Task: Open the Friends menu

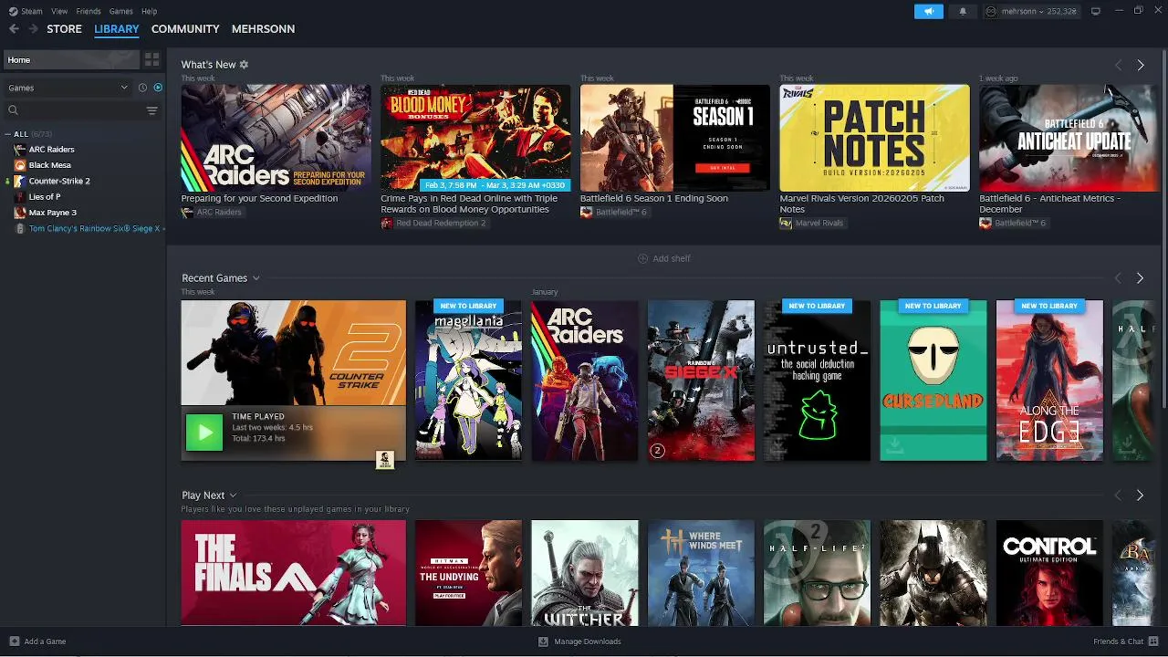Action: 89,11
